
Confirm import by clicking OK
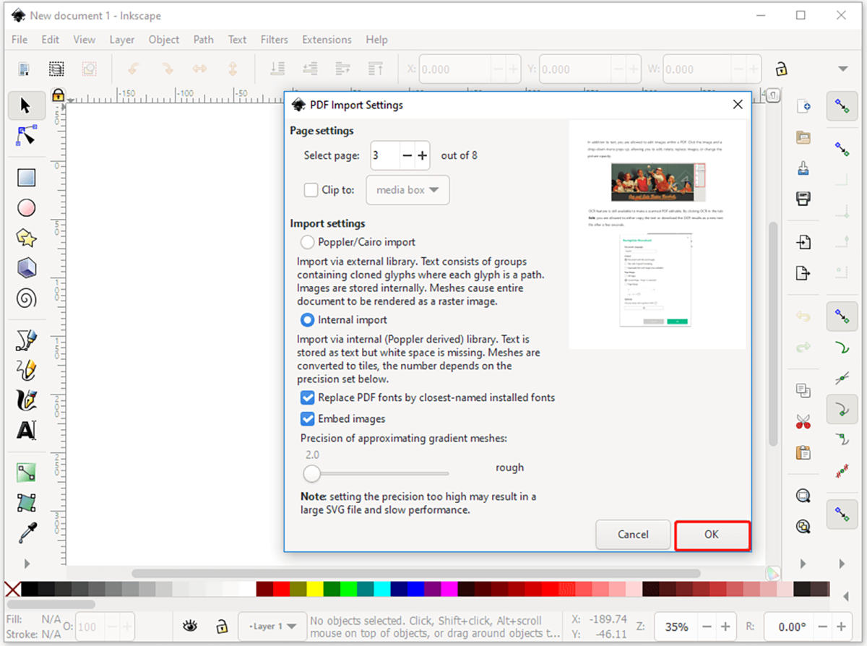click(712, 535)
